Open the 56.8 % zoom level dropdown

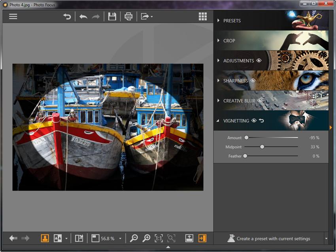(120, 239)
